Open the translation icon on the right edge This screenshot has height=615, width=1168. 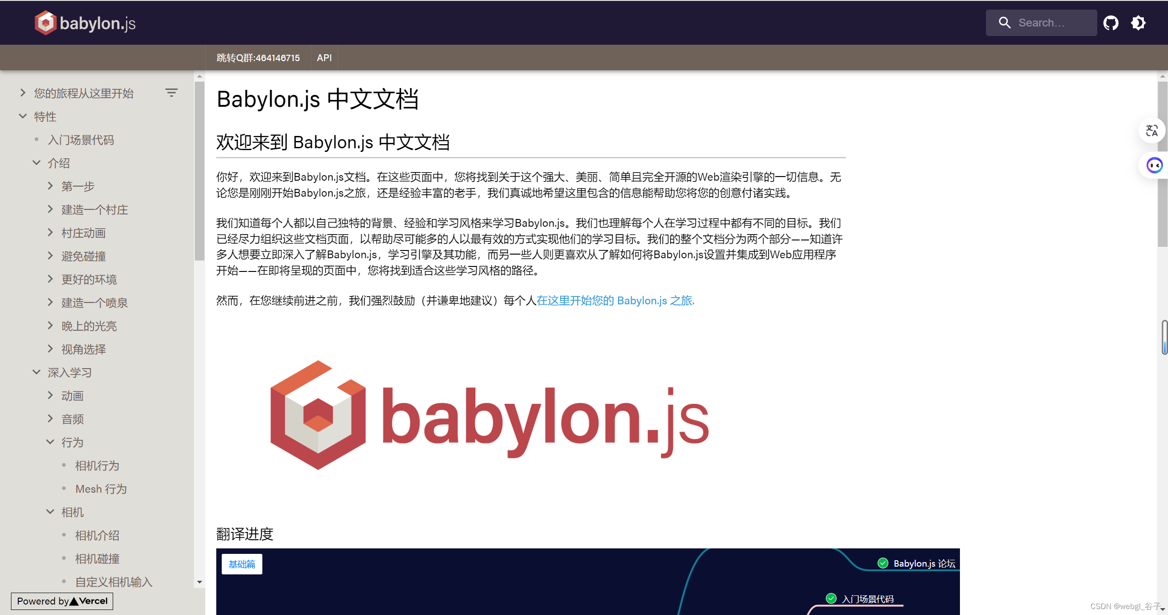click(x=1152, y=130)
